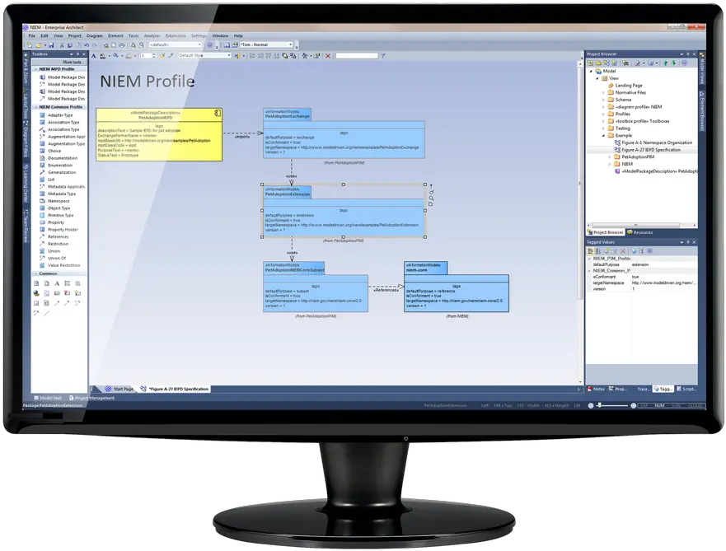Click red delete X in Tagged Values toolbar
Viewport: 726px width, 551px height.
tap(623, 250)
